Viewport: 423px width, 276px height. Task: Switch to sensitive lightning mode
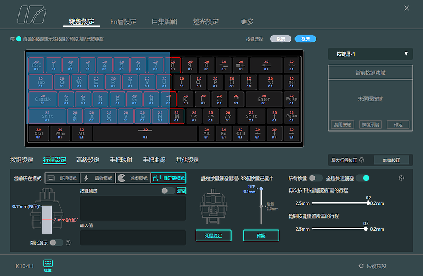point(98,178)
